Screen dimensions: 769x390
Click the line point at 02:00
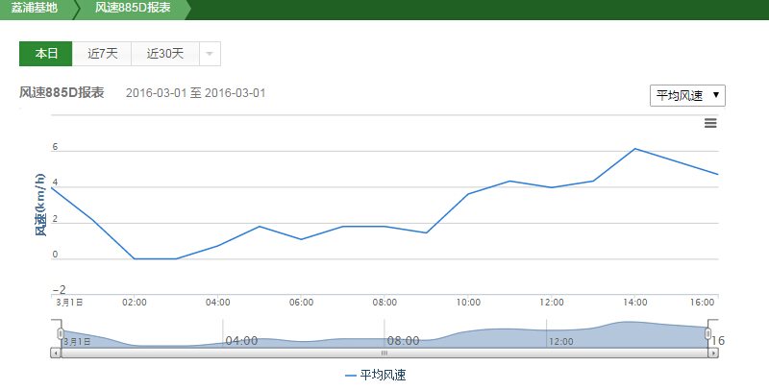click(x=135, y=258)
